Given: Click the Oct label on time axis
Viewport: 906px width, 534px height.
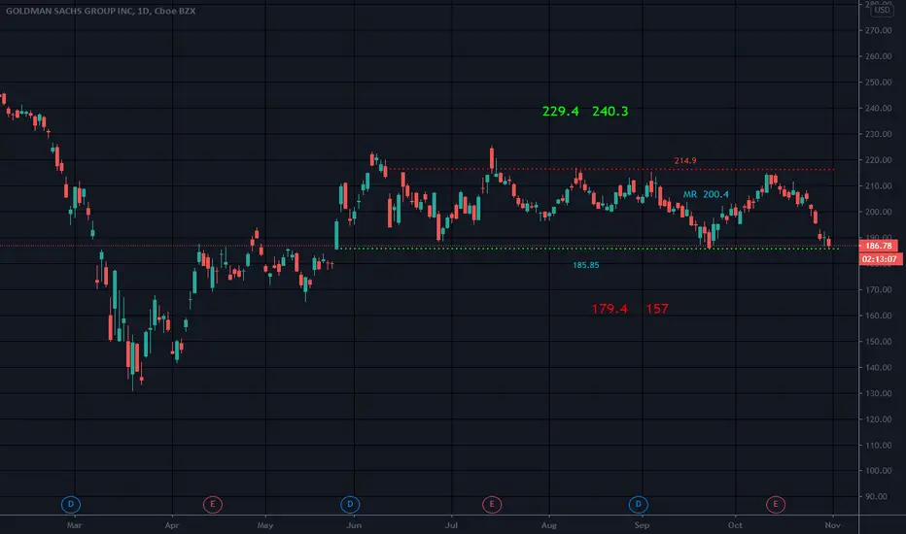Looking at the screenshot, I should tap(735, 525).
